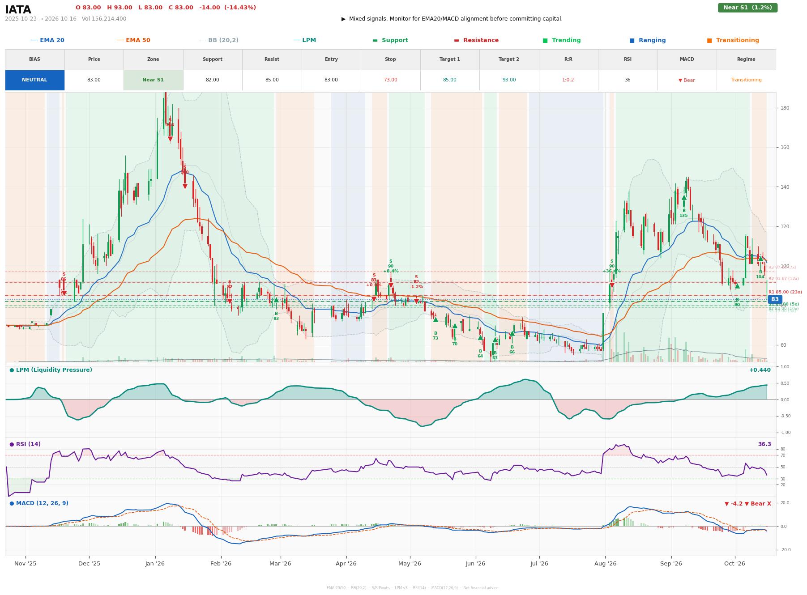Click the EMA 50 legend entry

coord(133,40)
